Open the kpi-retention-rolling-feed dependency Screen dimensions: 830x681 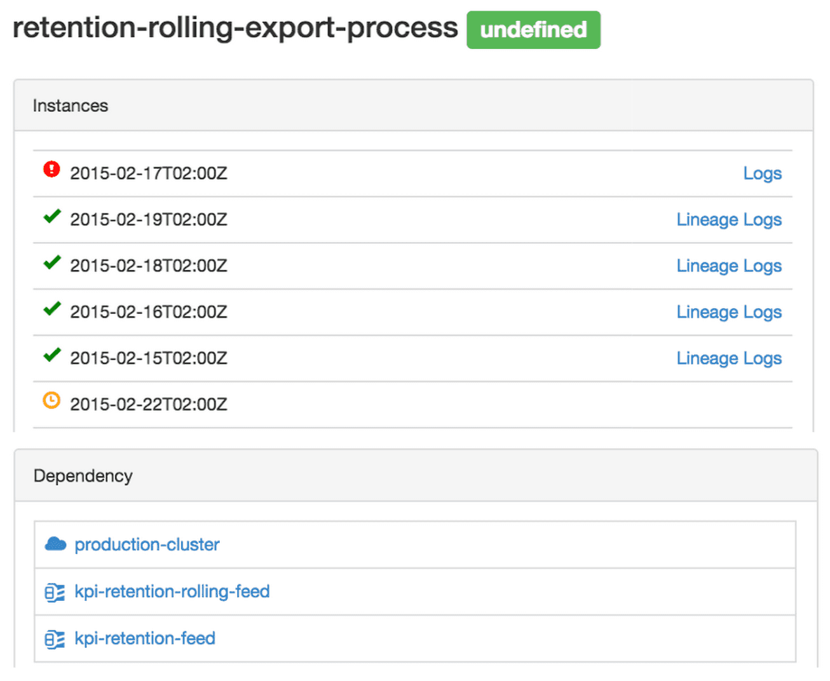point(172,591)
